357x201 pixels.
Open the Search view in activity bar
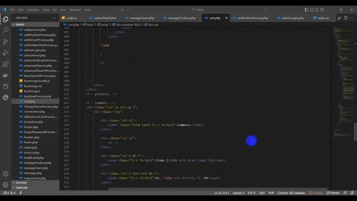pyautogui.click(x=6, y=31)
